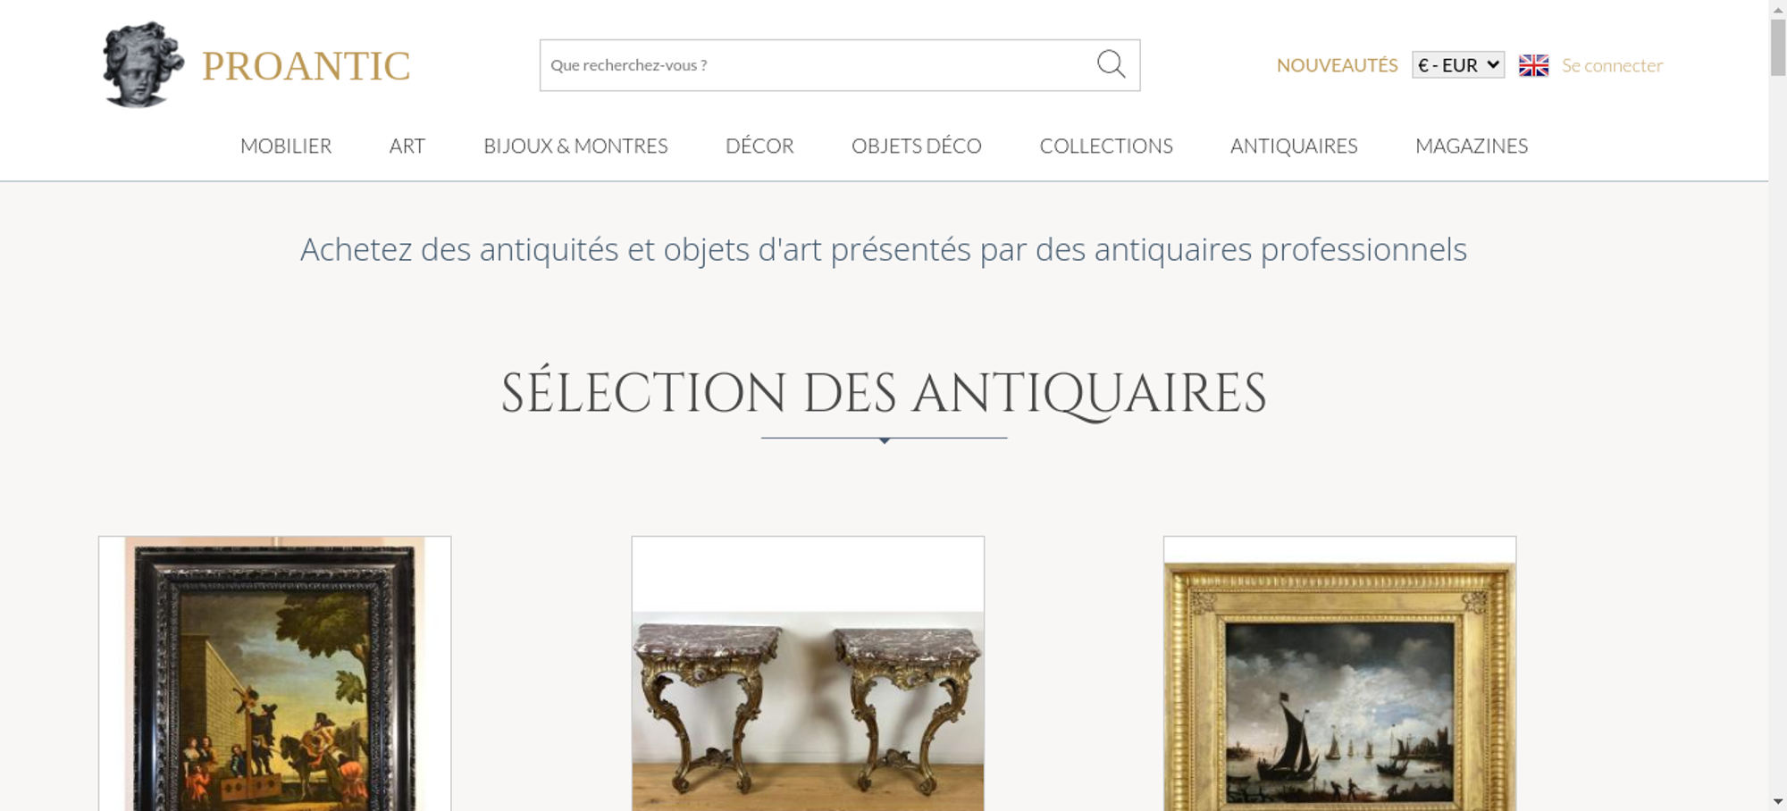Open the gilt-framed sailing ships painting thumbnail
The width and height of the screenshot is (1787, 811).
[x=1339, y=673]
